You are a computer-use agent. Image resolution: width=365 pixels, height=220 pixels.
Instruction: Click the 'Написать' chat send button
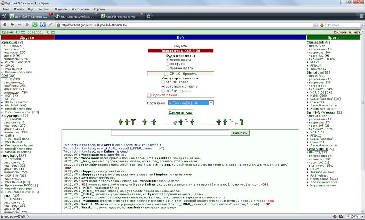[240, 133]
